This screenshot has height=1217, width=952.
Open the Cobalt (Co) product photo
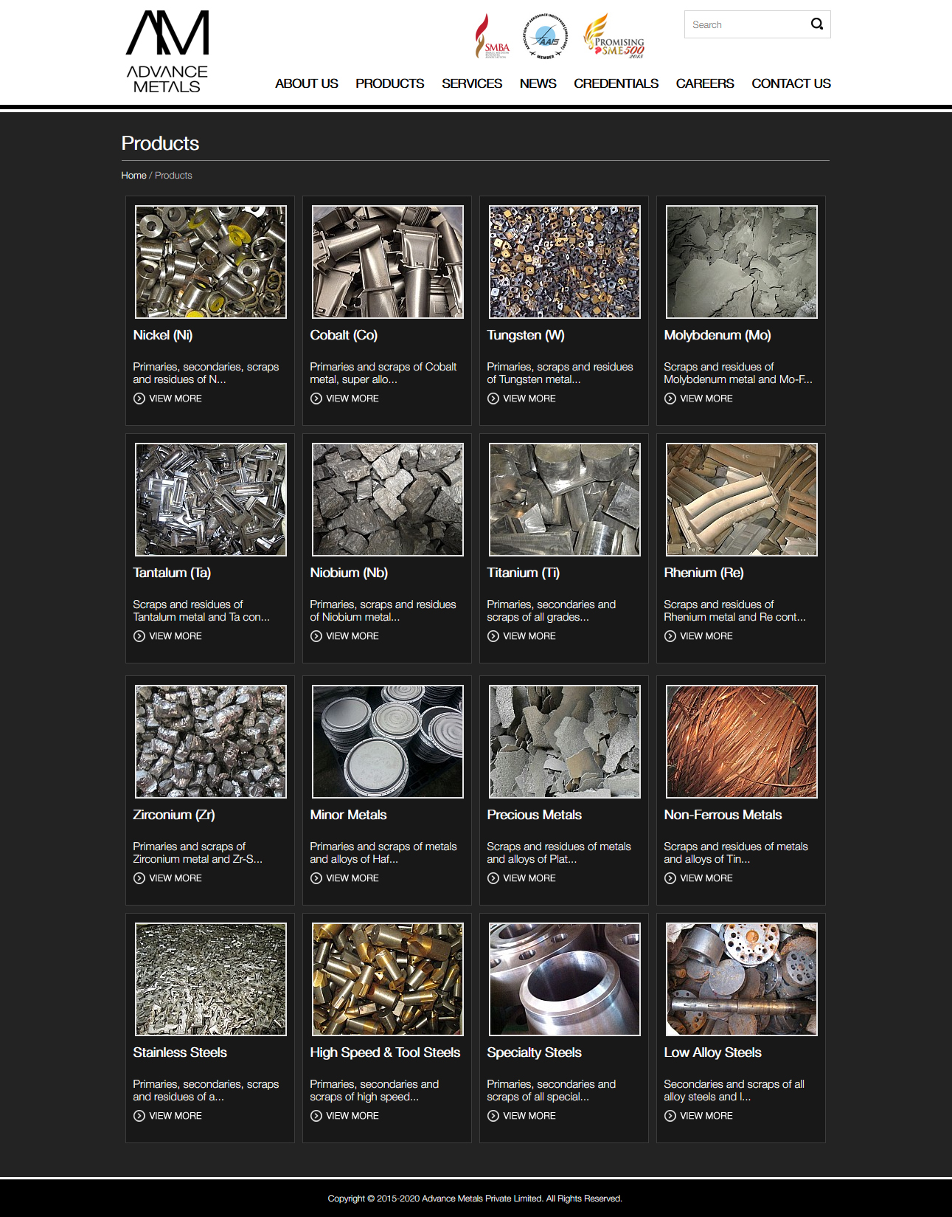click(387, 262)
